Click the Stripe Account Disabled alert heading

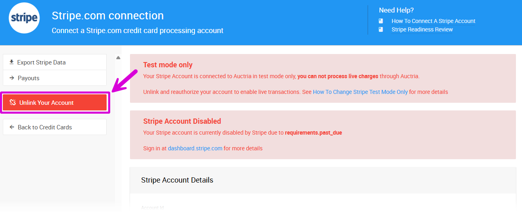[182, 121]
